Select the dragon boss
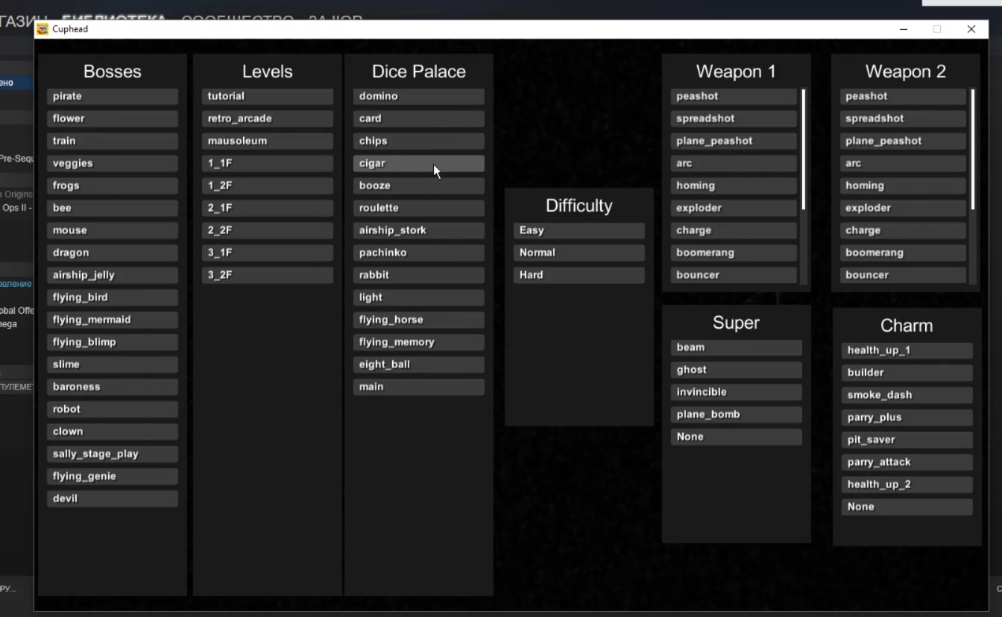 [x=113, y=253]
